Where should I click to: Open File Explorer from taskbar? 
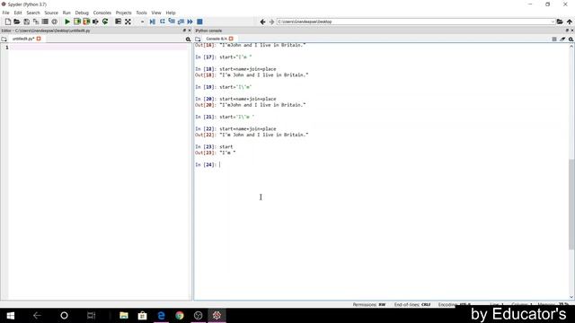[x=124, y=315]
